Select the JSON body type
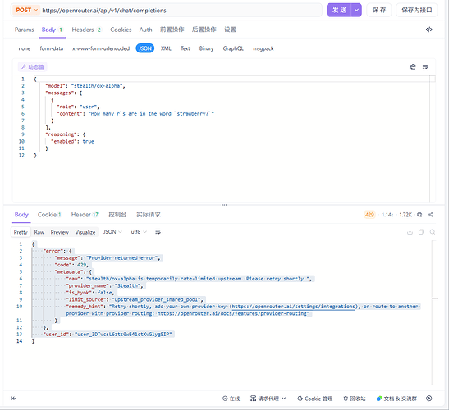The width and height of the screenshot is (449, 410). [x=145, y=48]
